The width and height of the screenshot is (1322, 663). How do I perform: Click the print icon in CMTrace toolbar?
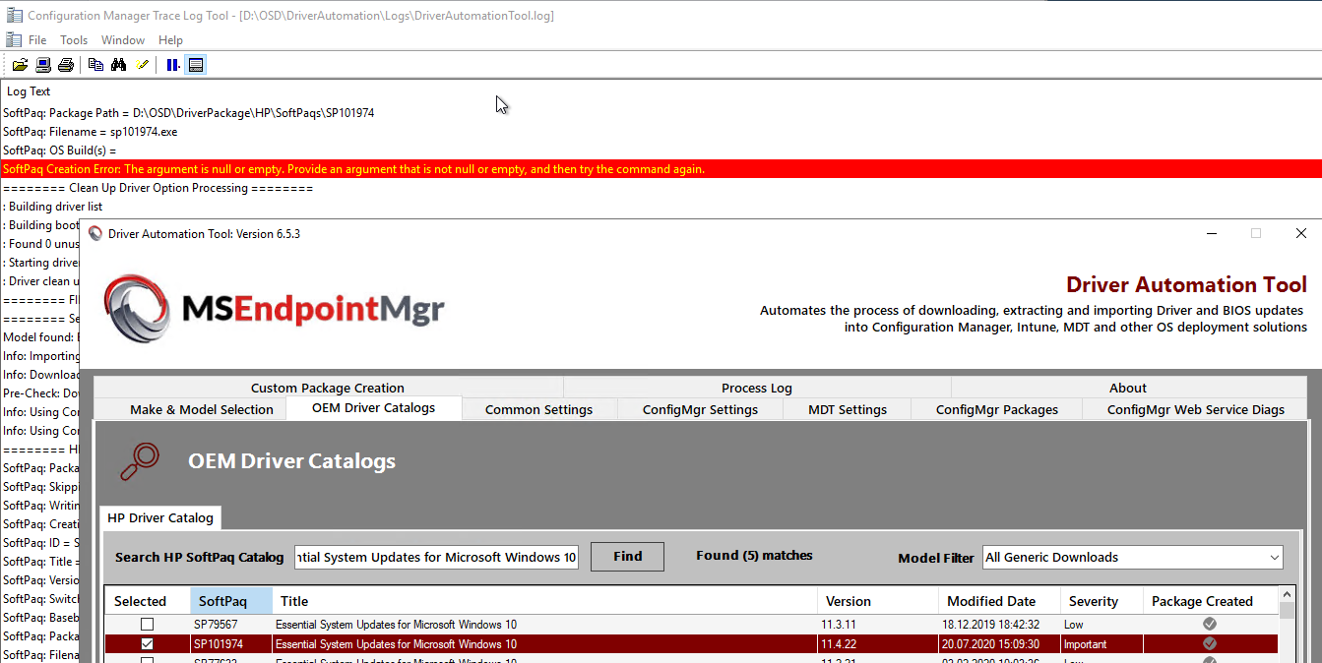click(65, 64)
